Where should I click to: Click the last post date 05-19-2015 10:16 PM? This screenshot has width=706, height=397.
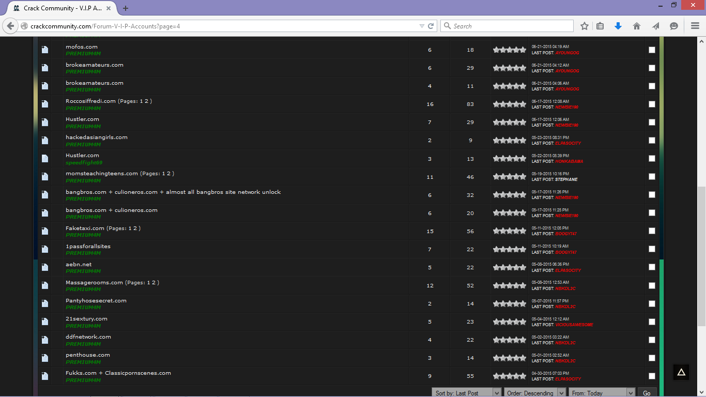tap(550, 174)
